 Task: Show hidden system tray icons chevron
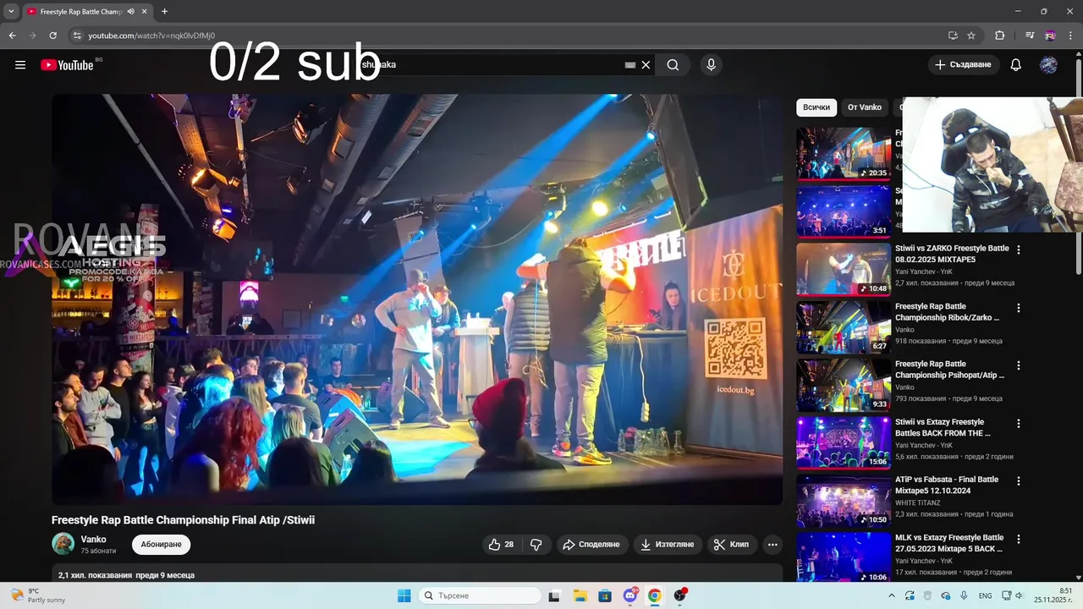891,595
